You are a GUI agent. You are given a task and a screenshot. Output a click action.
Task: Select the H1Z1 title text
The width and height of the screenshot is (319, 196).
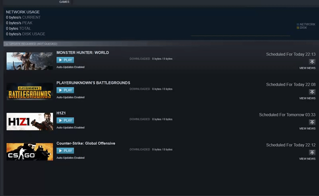61,113
